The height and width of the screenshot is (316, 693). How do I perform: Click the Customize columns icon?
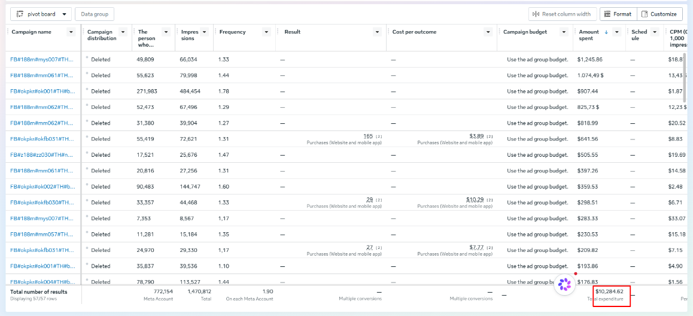coord(645,14)
